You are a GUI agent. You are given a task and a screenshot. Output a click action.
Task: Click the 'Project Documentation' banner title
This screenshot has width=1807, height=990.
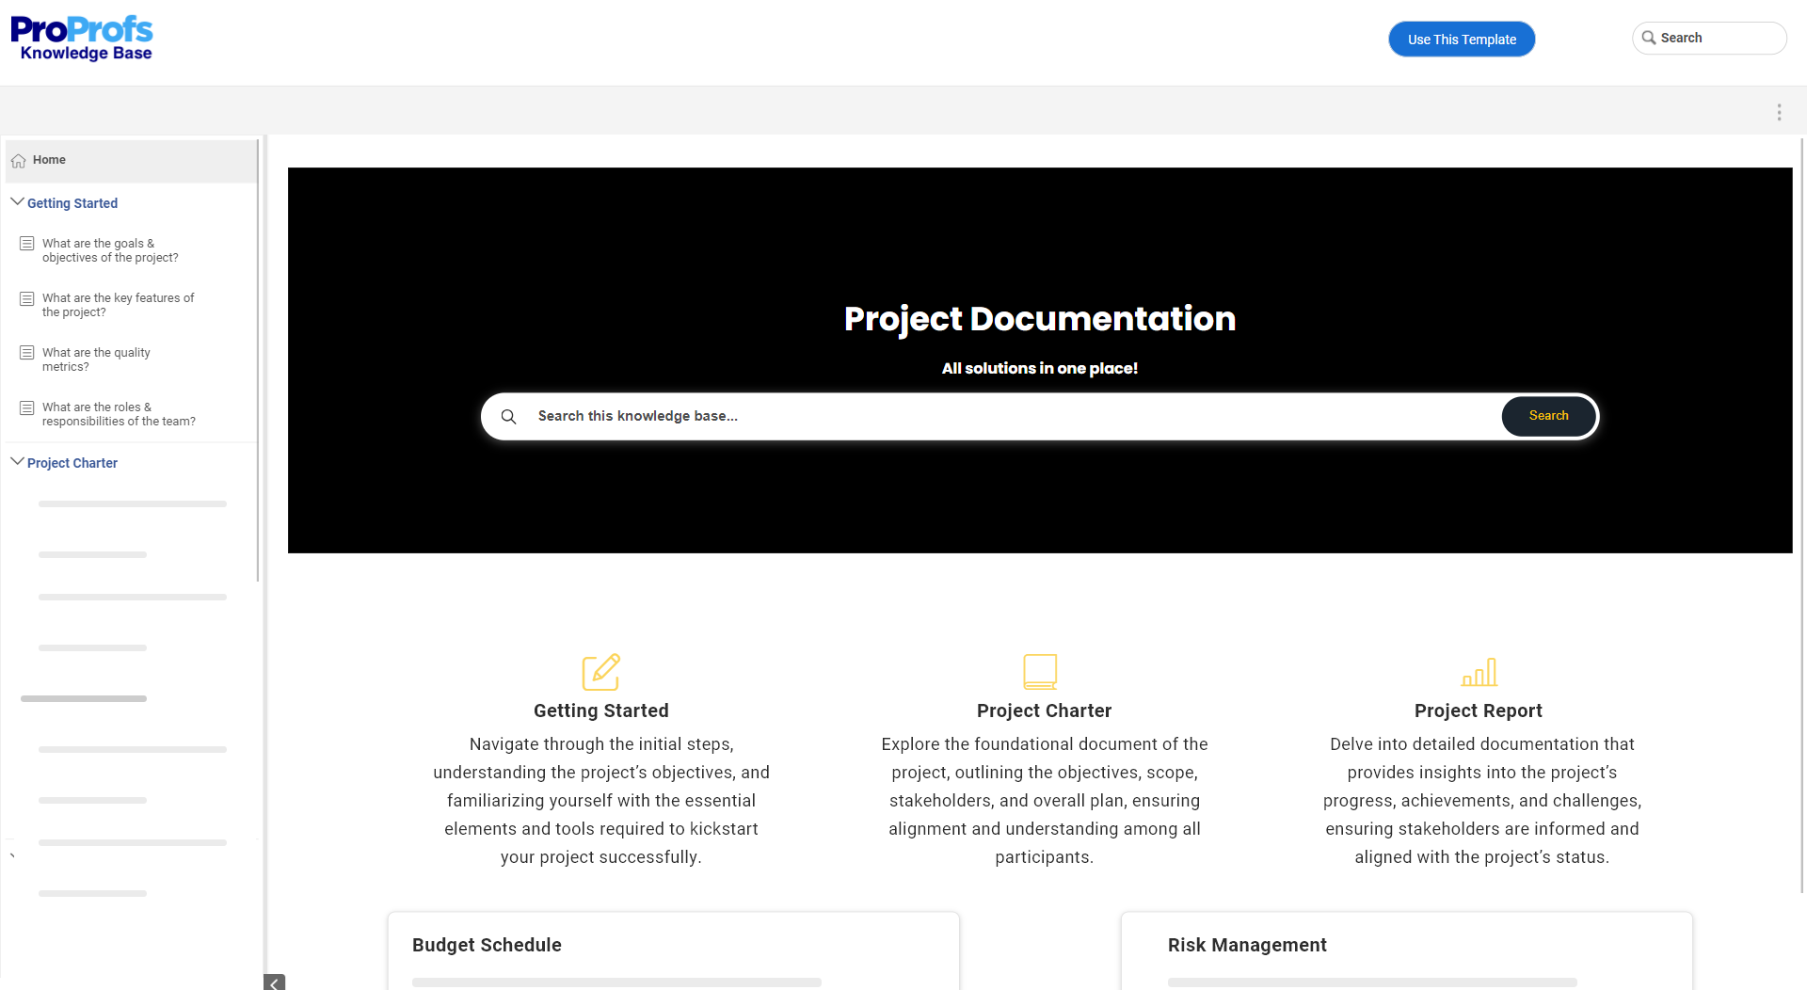click(1039, 319)
